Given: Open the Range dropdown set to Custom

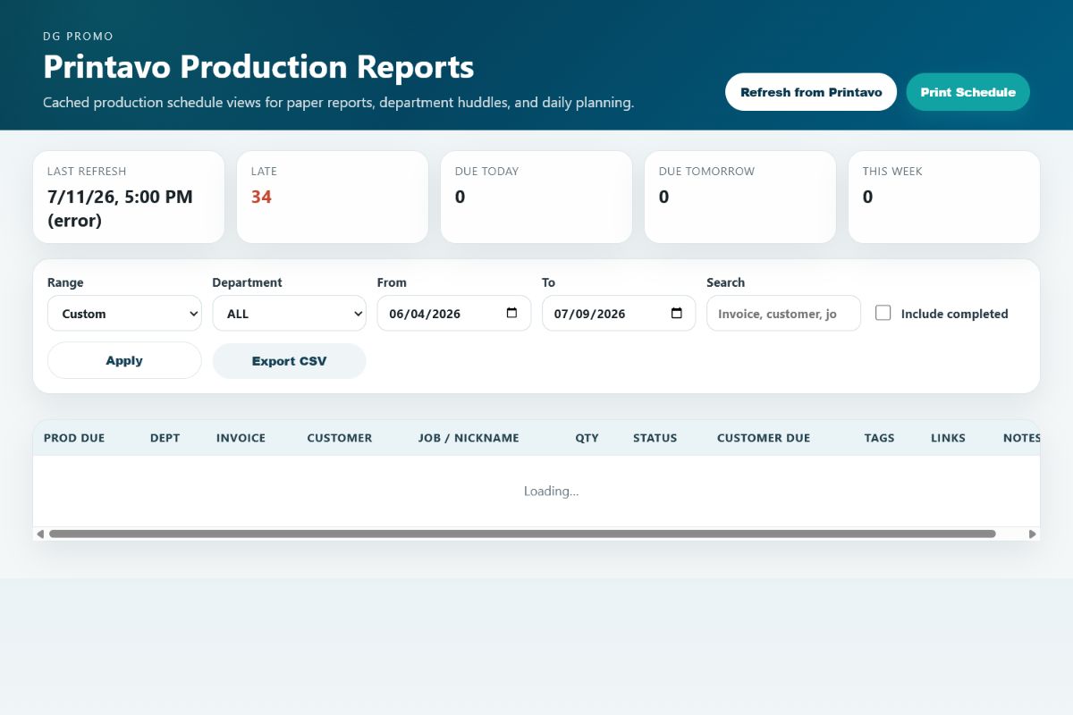Looking at the screenshot, I should pyautogui.click(x=124, y=314).
